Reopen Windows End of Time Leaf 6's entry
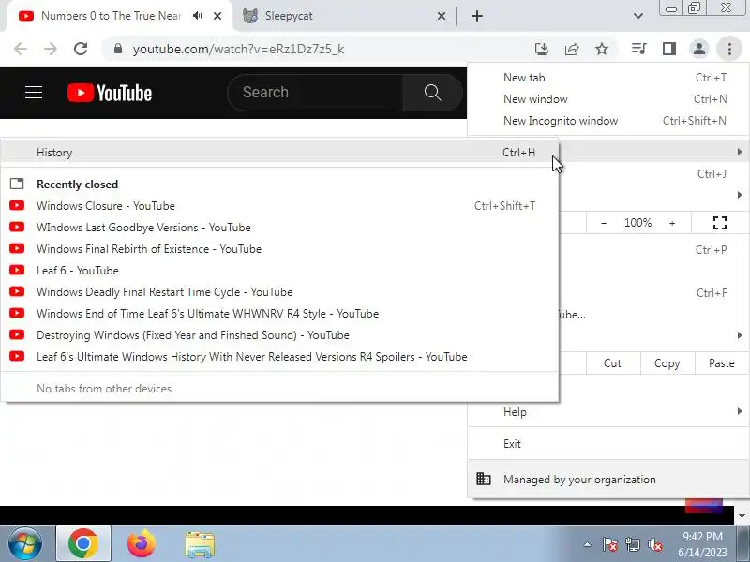The width and height of the screenshot is (750, 562). click(x=279, y=314)
